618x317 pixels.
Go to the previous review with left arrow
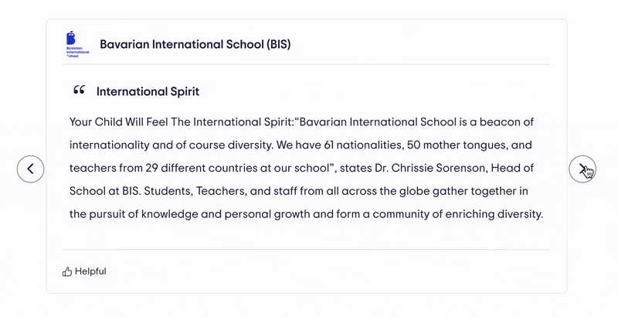tap(30, 169)
